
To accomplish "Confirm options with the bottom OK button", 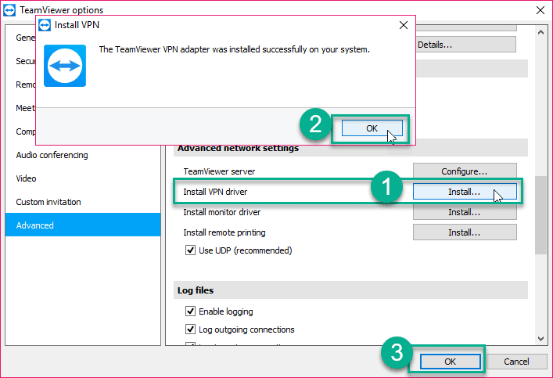I will click(451, 362).
